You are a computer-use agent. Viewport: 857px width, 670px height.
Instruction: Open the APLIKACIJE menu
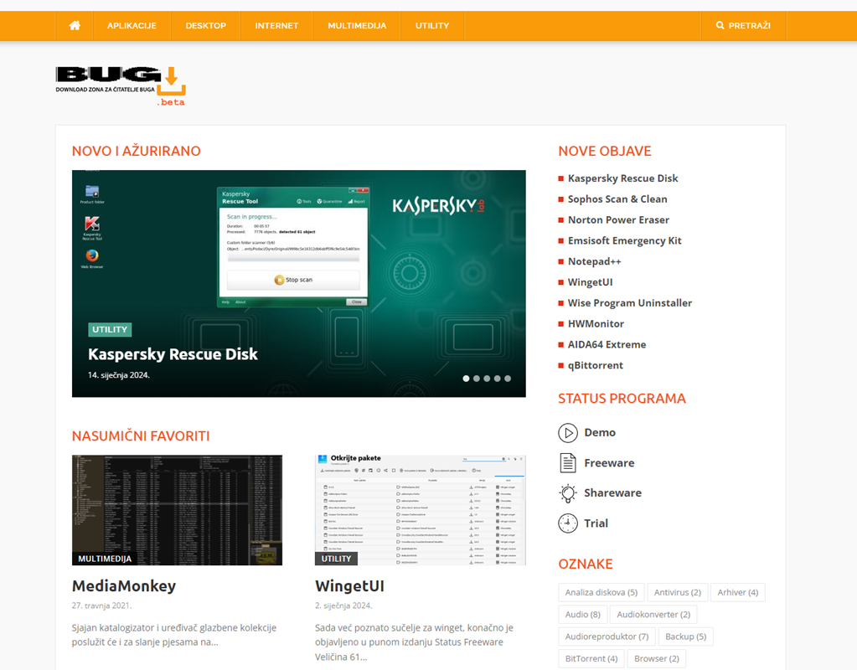pos(132,26)
